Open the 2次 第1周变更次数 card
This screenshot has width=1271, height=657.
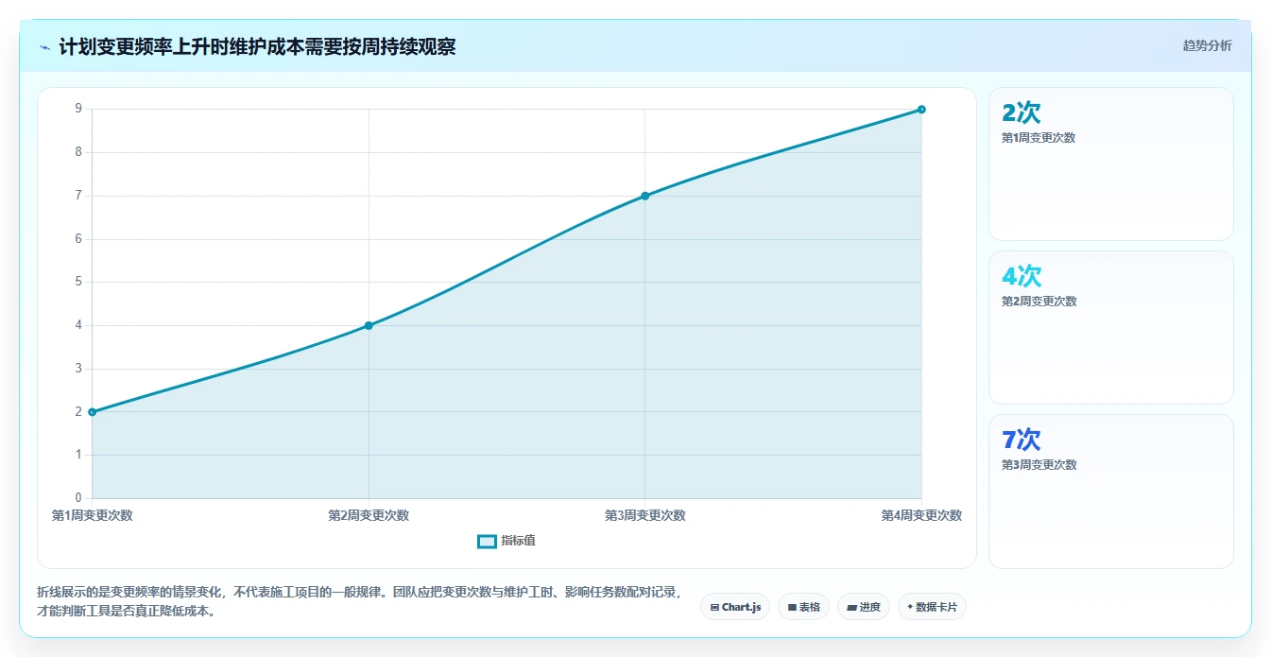[1111, 164]
